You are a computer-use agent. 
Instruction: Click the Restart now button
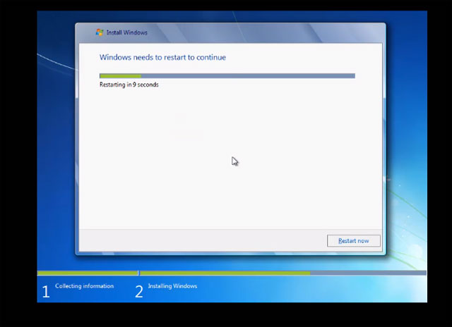[353, 241]
